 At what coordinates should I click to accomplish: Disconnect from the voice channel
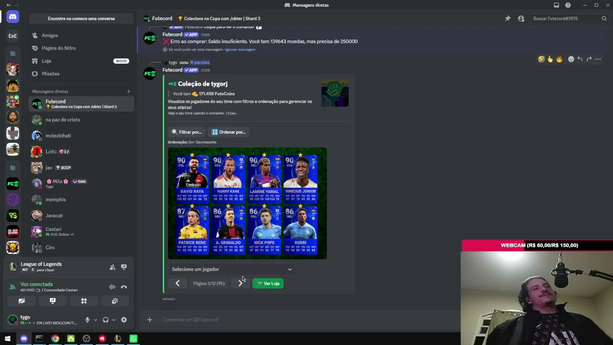coord(124,287)
